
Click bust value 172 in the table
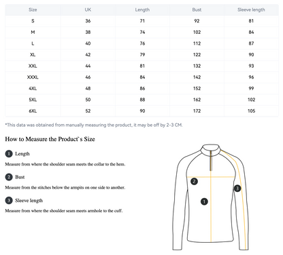197,111
